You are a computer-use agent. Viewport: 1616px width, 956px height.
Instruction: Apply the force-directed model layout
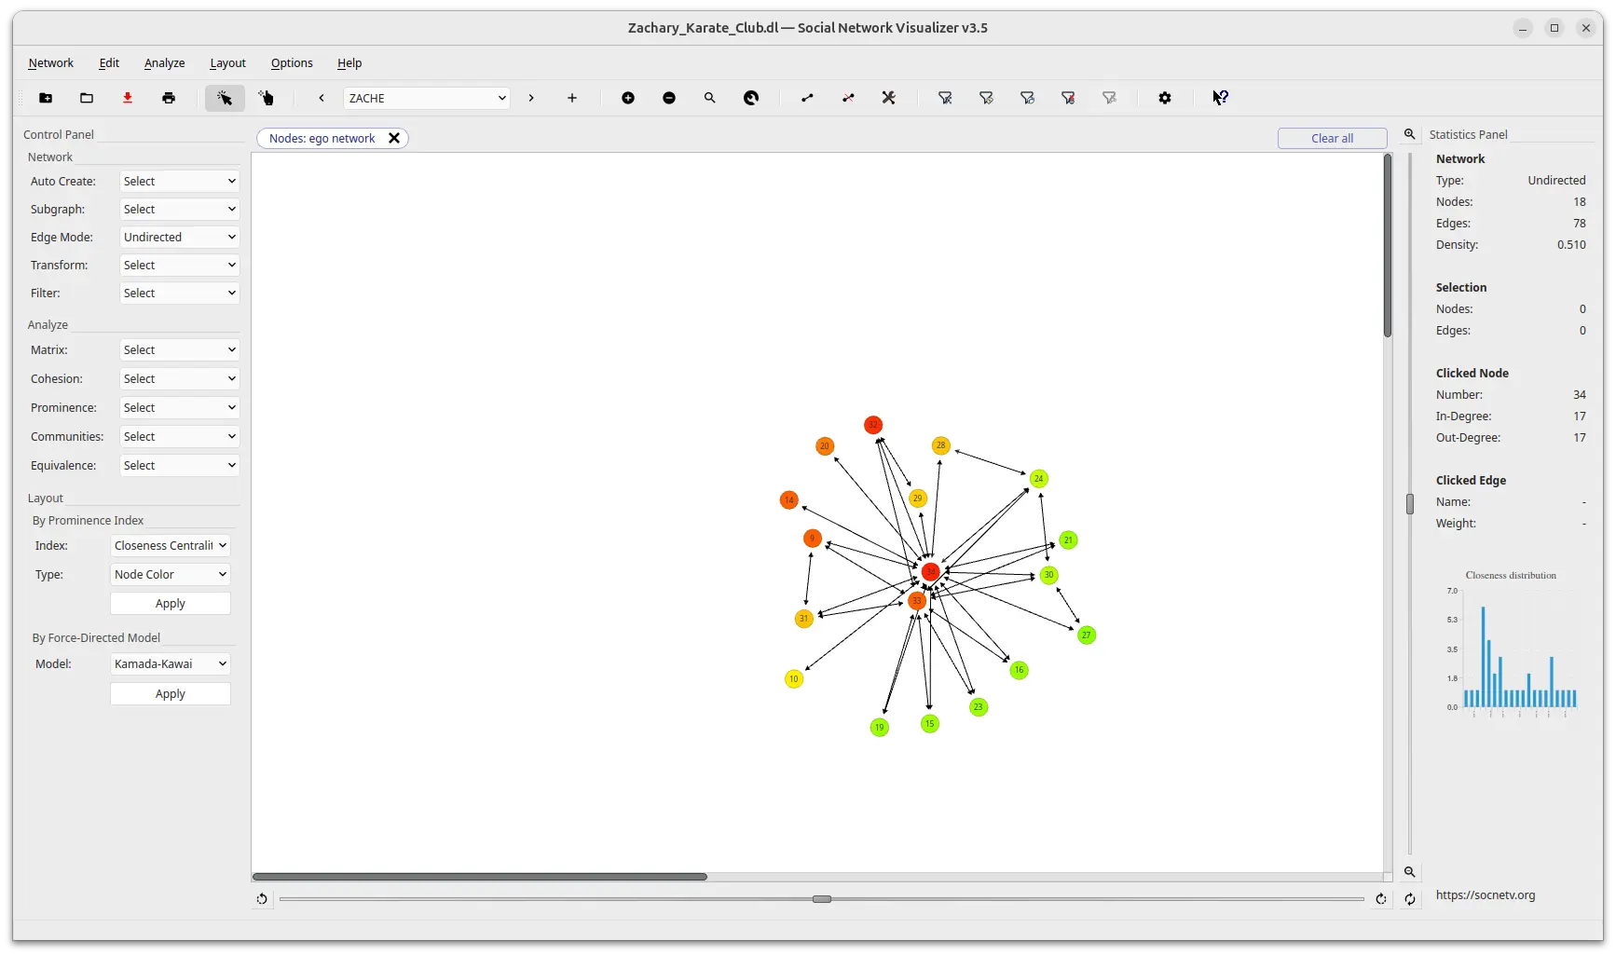(x=170, y=694)
